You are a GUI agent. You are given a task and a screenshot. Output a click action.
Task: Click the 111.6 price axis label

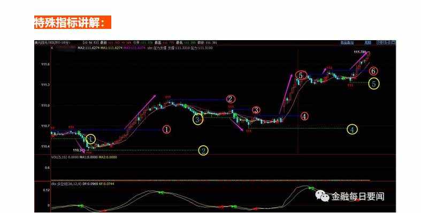pos(45,64)
